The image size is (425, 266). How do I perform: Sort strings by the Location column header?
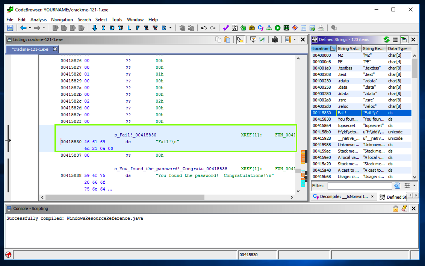pos(321,48)
